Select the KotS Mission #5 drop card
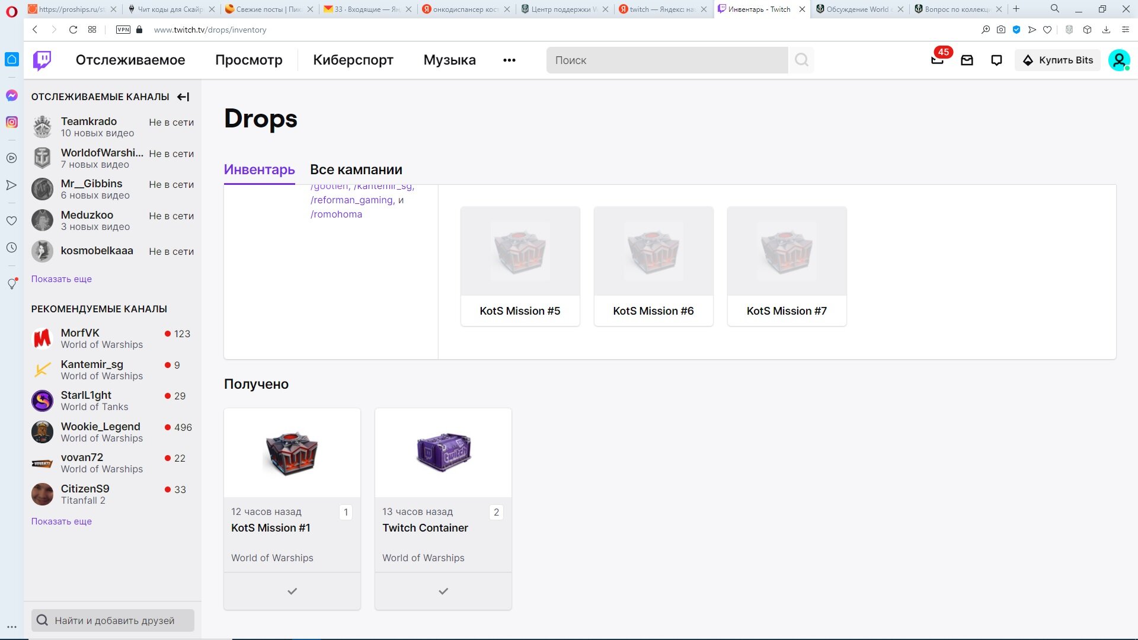Image resolution: width=1138 pixels, height=640 pixels. click(520, 266)
